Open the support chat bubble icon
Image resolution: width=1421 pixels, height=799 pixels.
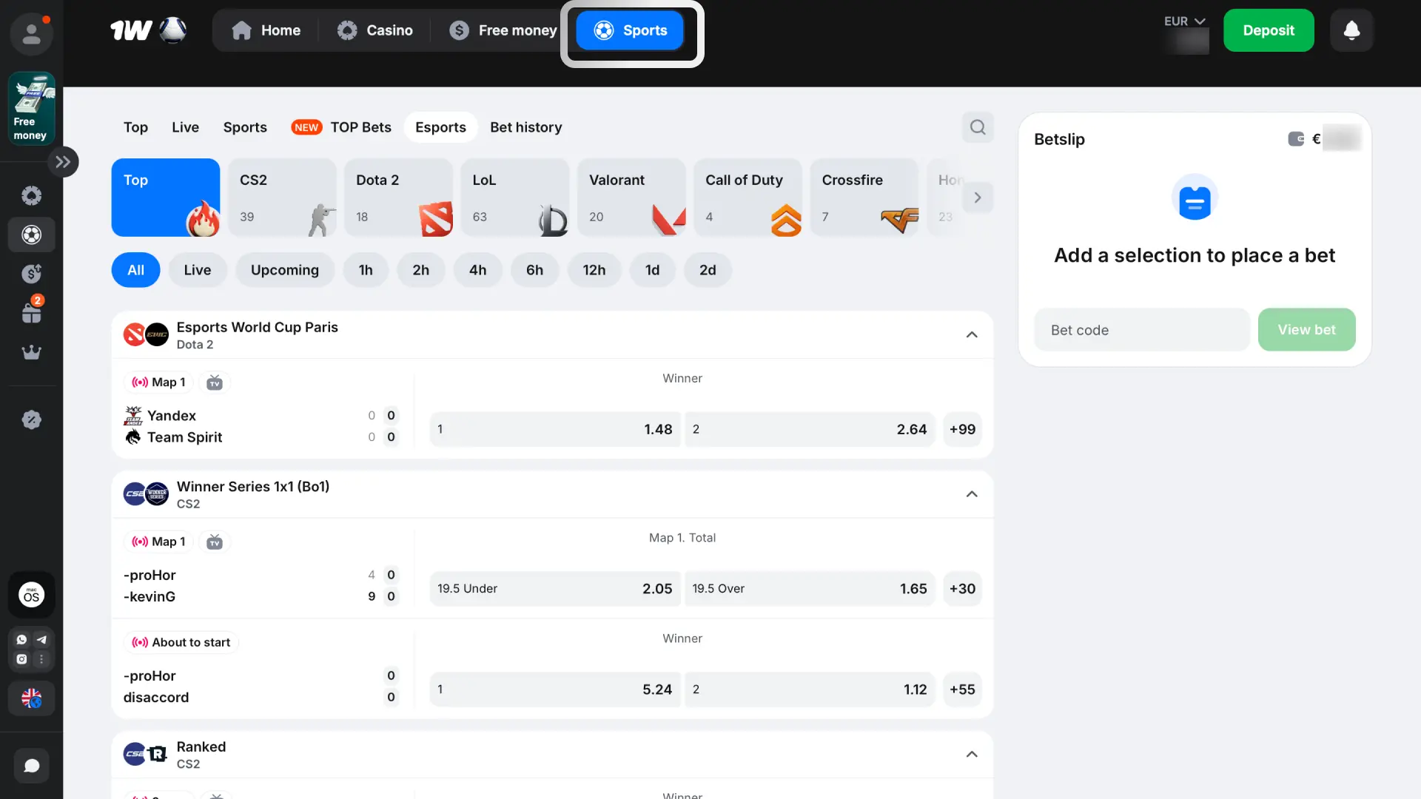(31, 765)
